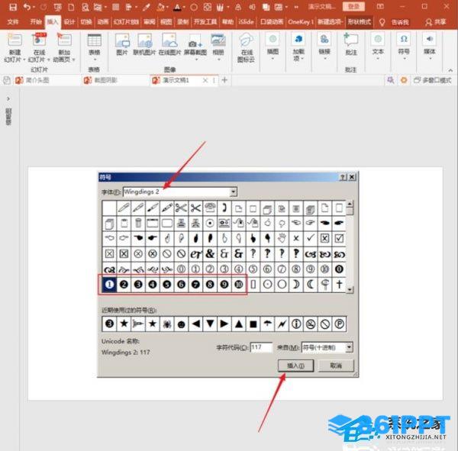
Task: Expand the slide thumbnail pane on the left
Action: click(8, 98)
